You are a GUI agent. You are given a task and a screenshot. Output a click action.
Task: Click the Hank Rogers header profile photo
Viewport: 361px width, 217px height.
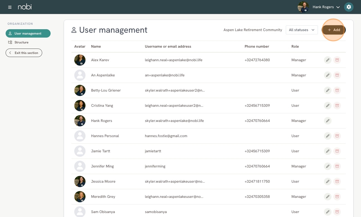(303, 7)
